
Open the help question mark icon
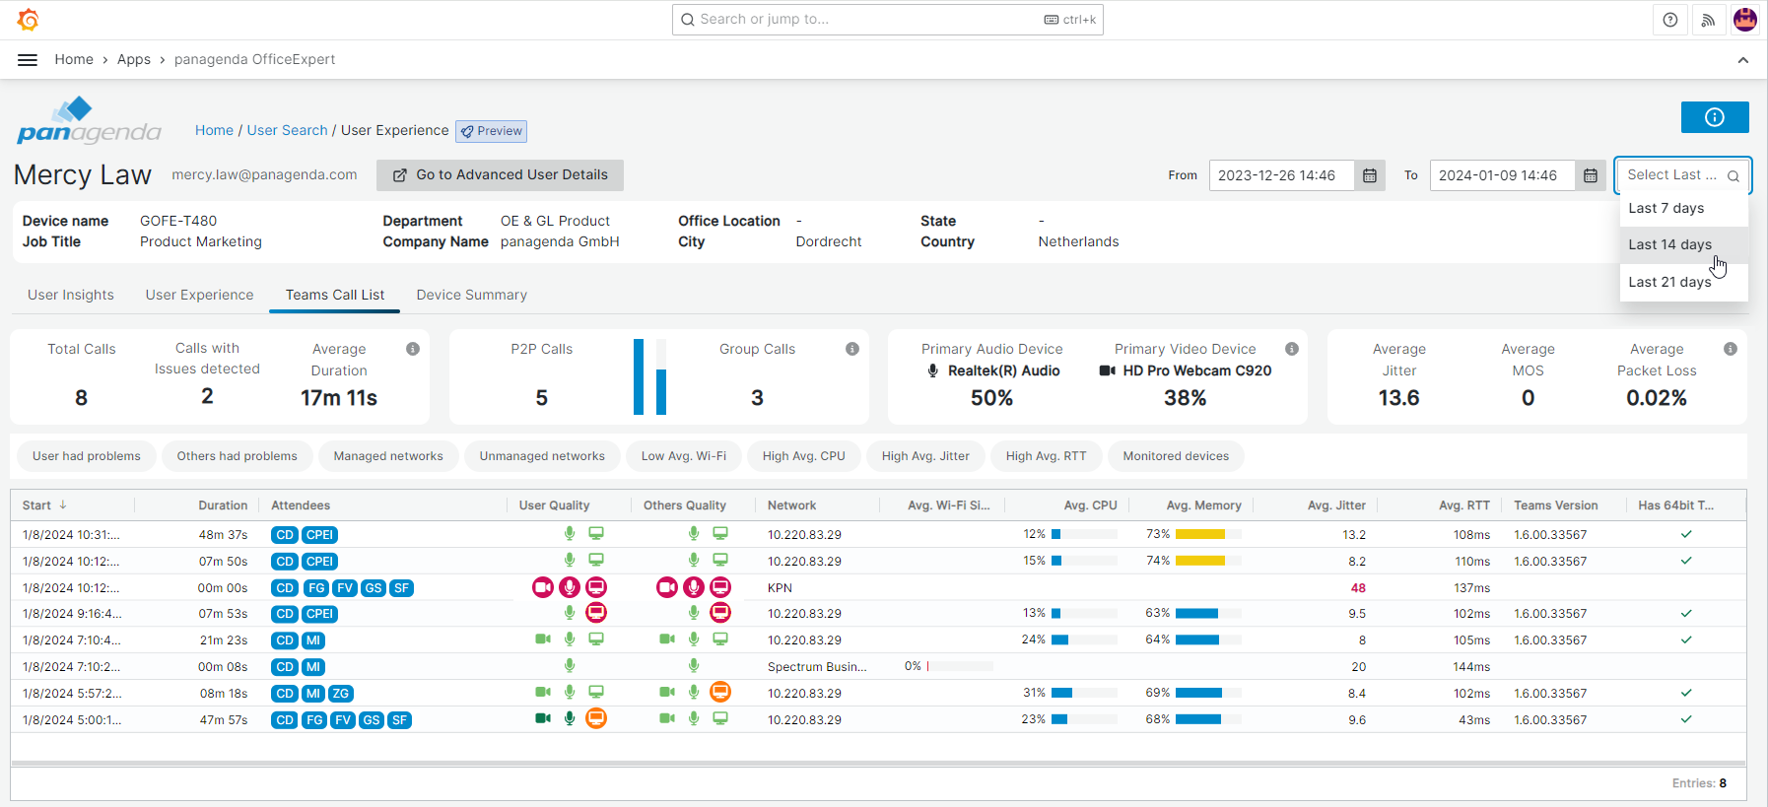click(x=1670, y=20)
